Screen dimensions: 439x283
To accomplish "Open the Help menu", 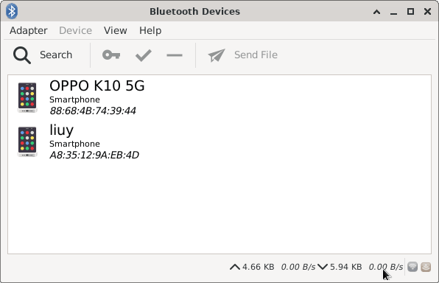I will point(150,30).
